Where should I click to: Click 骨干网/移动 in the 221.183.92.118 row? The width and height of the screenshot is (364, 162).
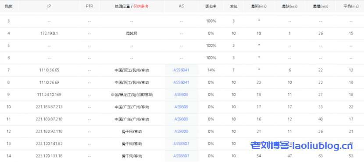click(132, 131)
